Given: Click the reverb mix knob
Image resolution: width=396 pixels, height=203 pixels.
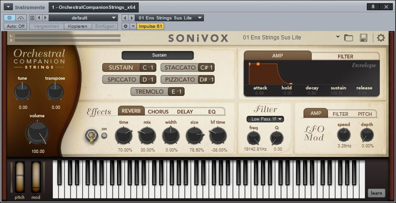Looking at the screenshot, I should pos(147,136).
